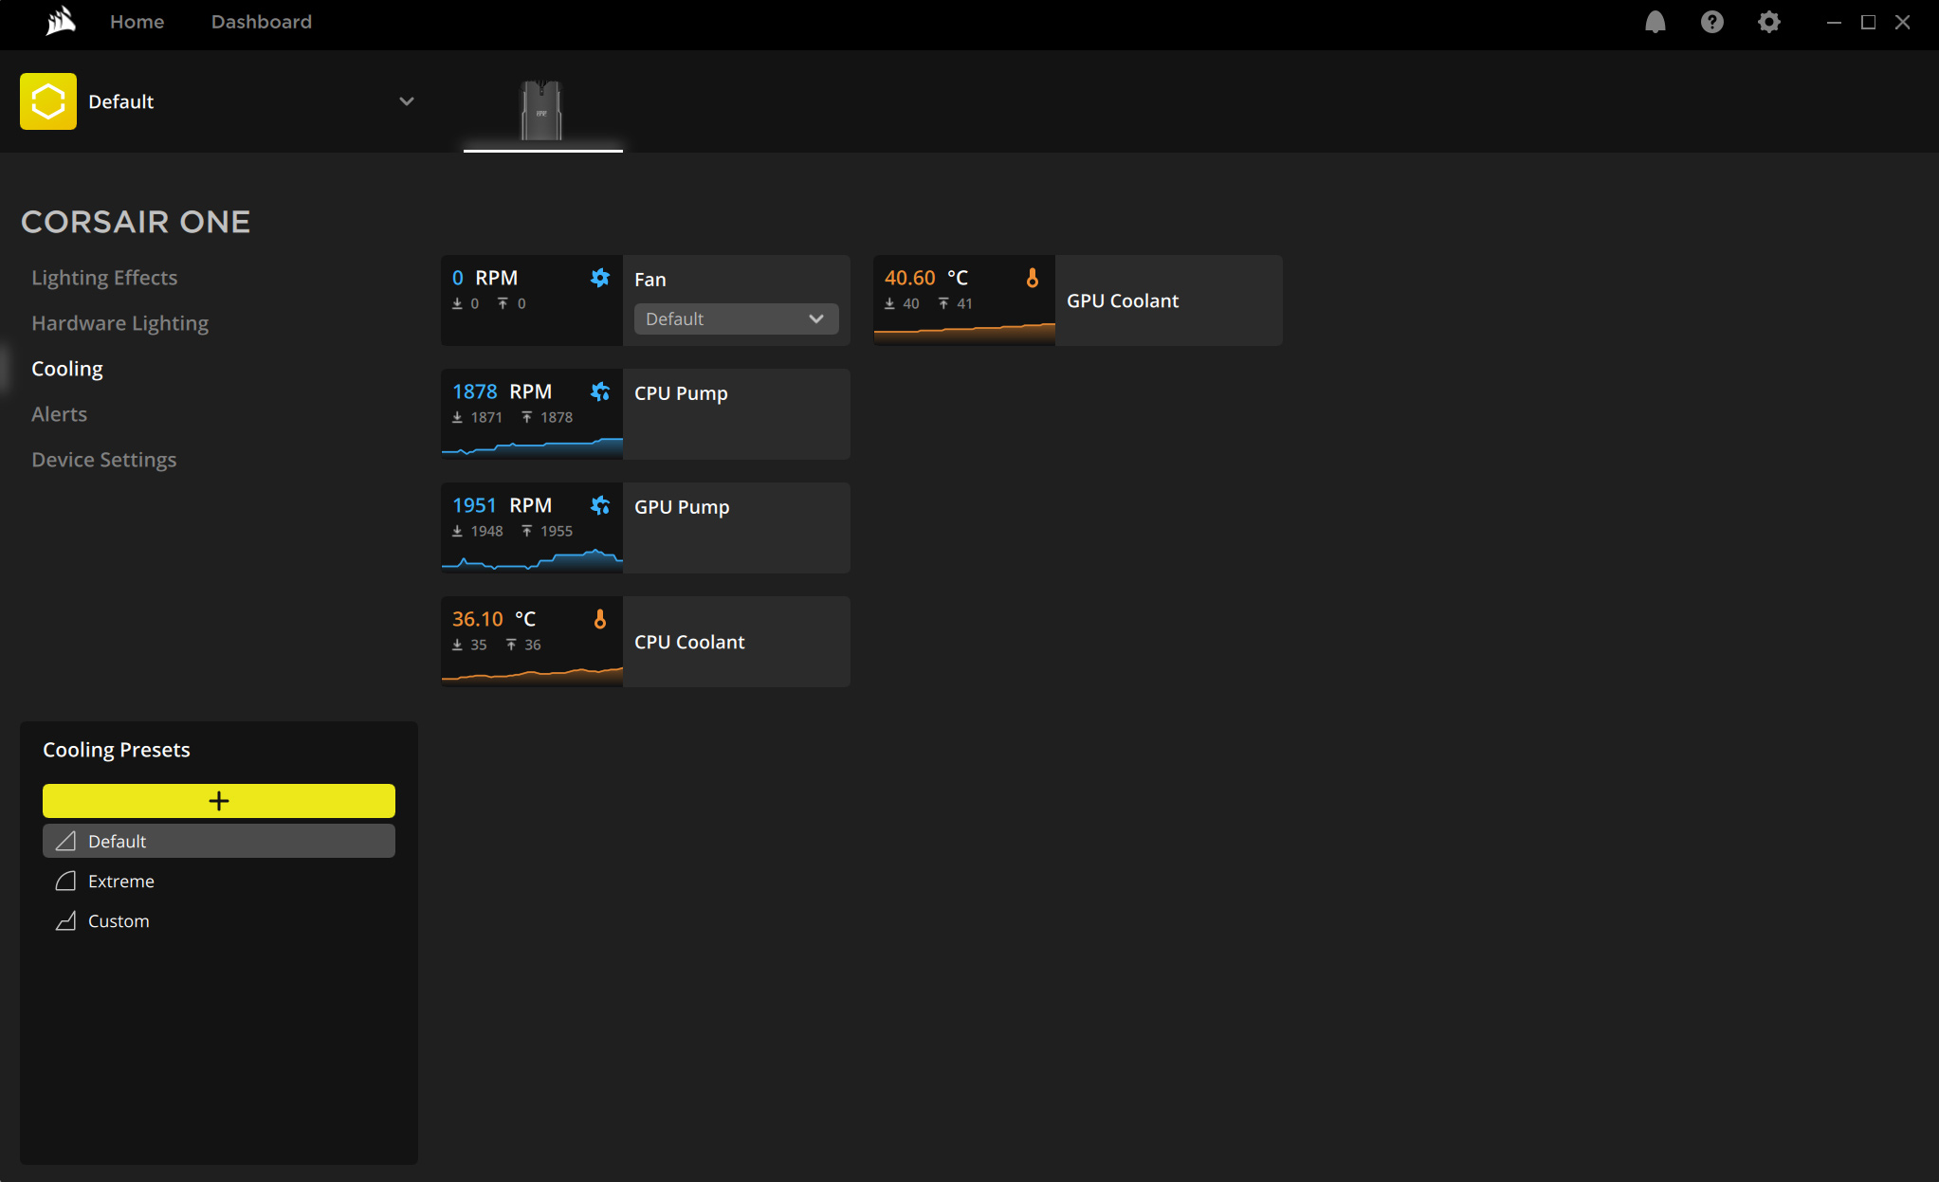Open the Fan preset Default dropdown
The height and width of the screenshot is (1182, 1939).
[x=736, y=319]
